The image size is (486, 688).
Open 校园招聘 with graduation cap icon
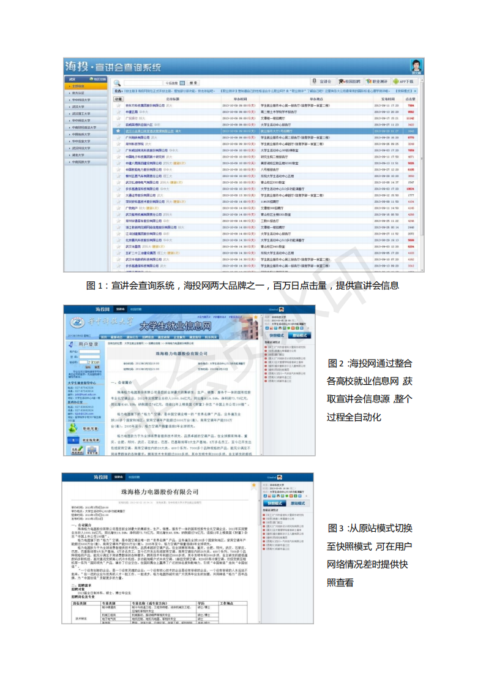[350, 81]
